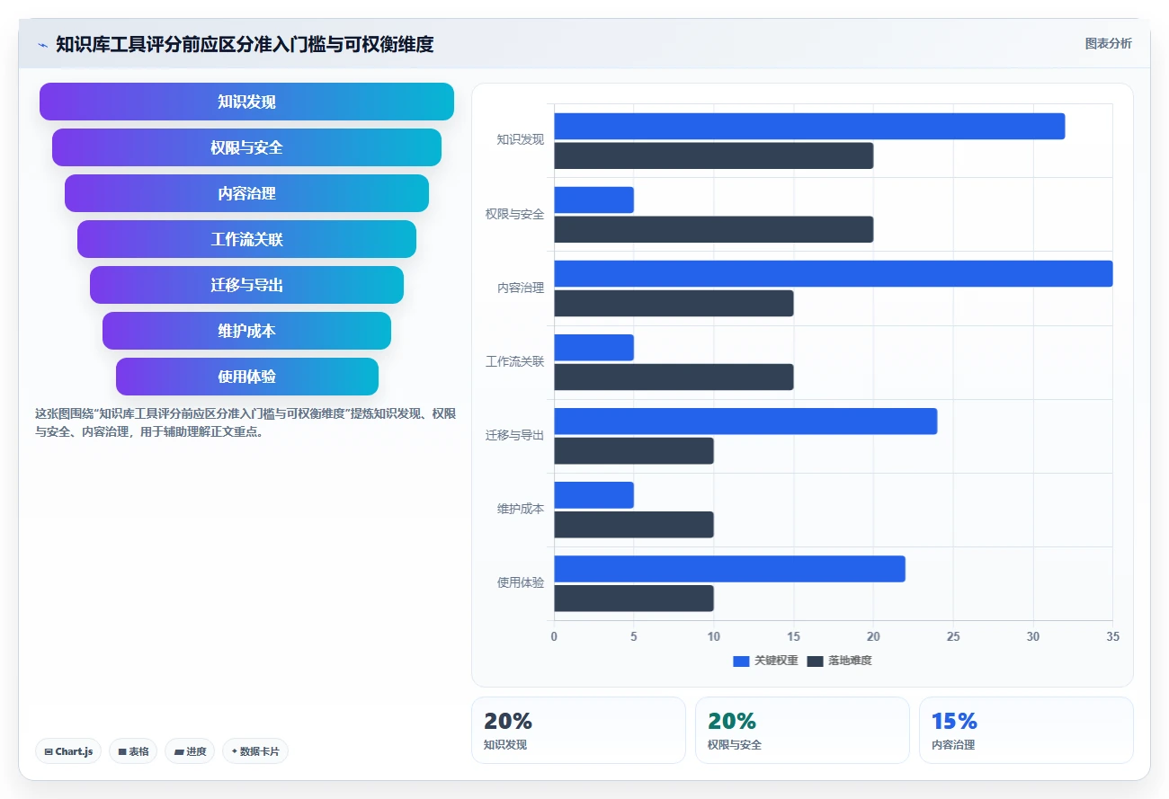Click the dark 迁移与导出 落地难度 chart bar
The width and height of the screenshot is (1169, 799).
click(634, 451)
